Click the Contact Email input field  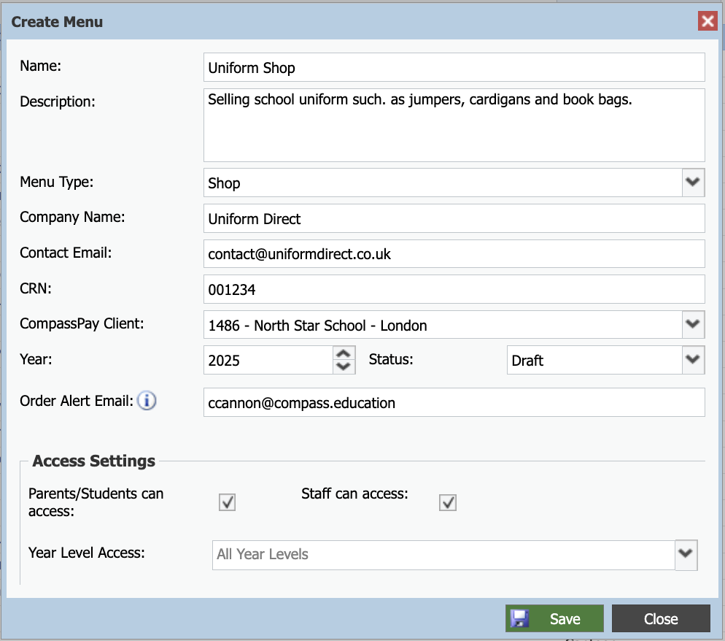454,253
